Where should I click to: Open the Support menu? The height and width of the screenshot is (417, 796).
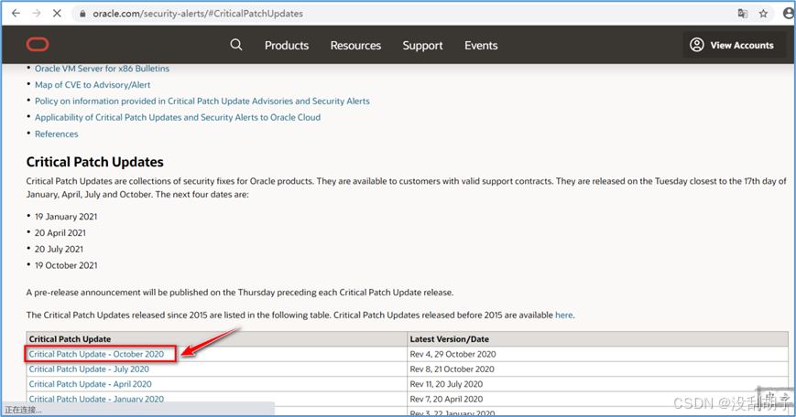point(422,46)
